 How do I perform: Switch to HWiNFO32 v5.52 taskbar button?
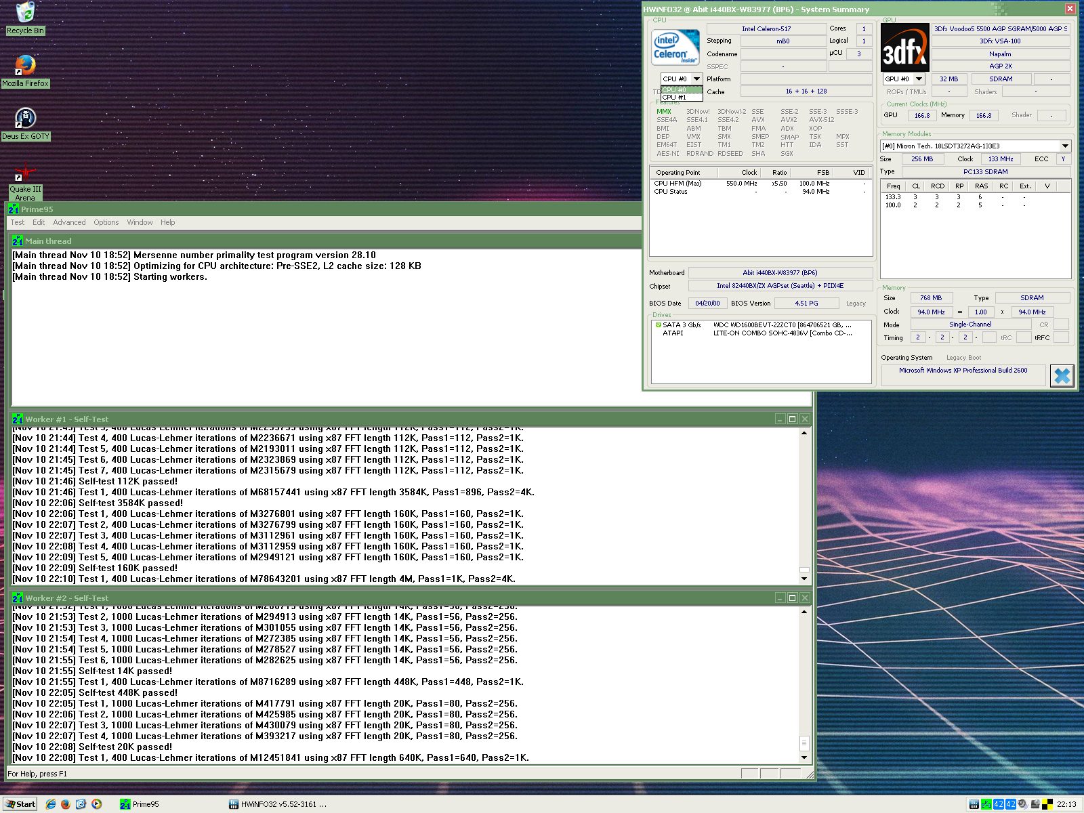point(278,804)
